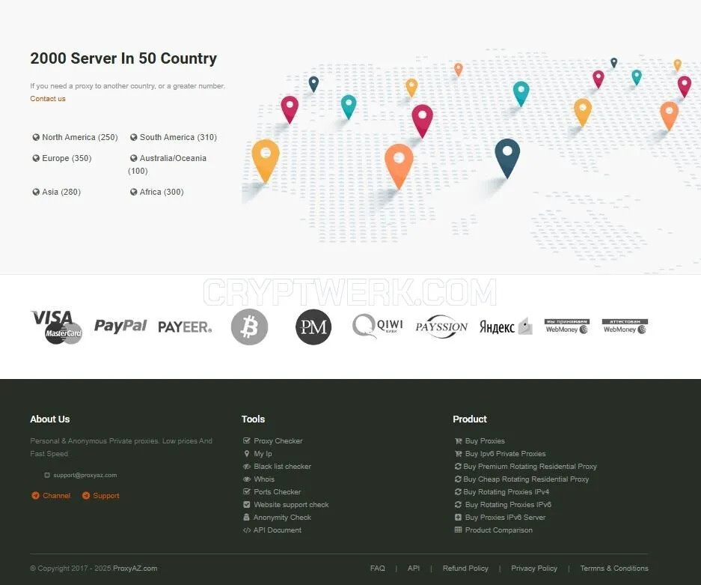Click the Perfect Money PM icon
This screenshot has width=701, height=585.
tap(313, 327)
